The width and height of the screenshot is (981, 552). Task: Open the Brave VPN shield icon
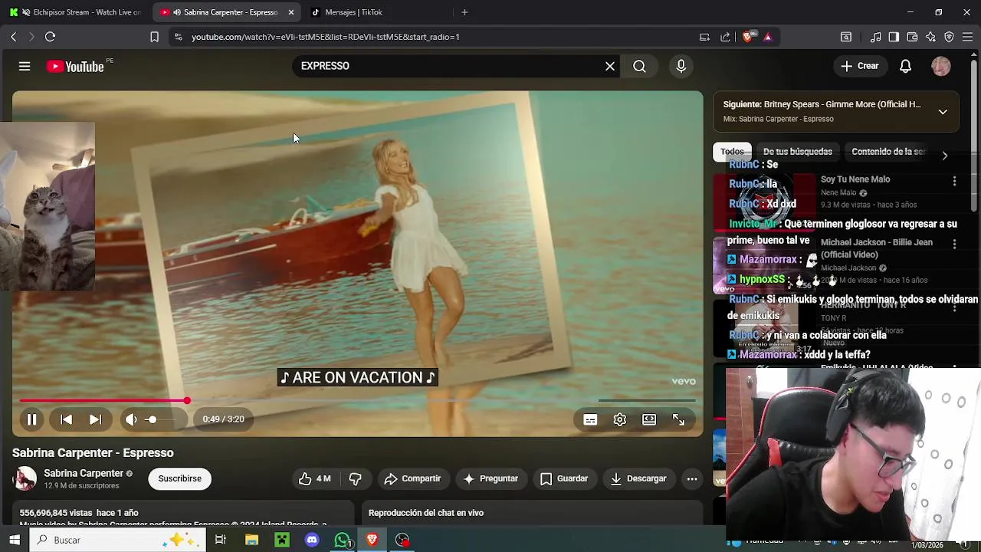tap(949, 37)
